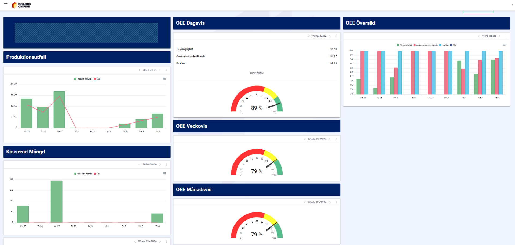Screen dimensions: 515x245
Task: Open the hamburger navigation menu
Action: point(6,5)
